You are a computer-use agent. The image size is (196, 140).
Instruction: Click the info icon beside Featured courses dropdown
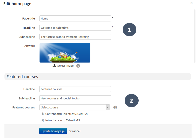click(x=115, y=107)
